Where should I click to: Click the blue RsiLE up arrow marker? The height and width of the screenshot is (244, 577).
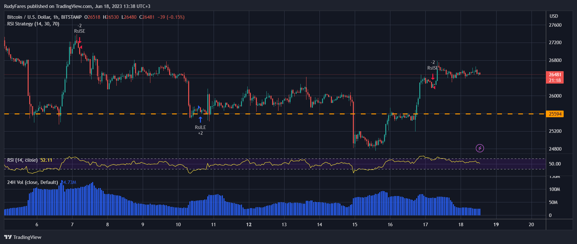tap(200, 120)
